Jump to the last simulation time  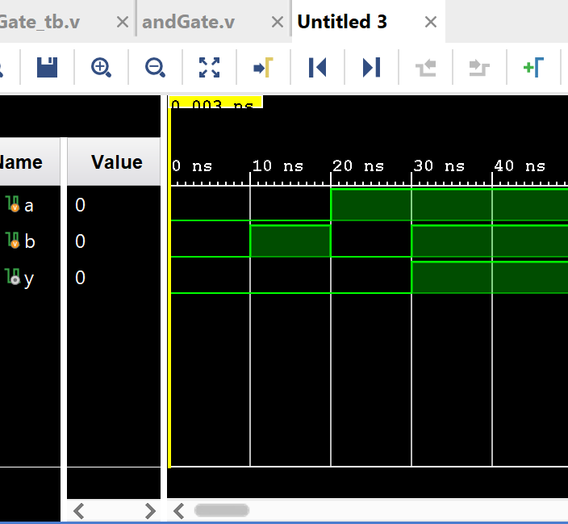[371, 68]
